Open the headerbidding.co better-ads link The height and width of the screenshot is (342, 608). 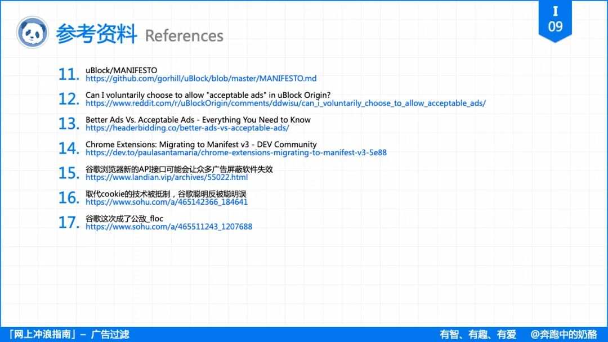click(187, 128)
